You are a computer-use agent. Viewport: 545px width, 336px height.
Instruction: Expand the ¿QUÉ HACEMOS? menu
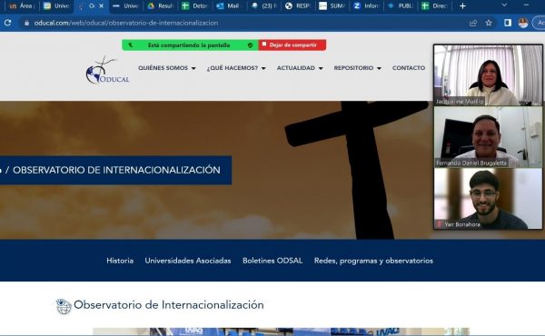236,68
